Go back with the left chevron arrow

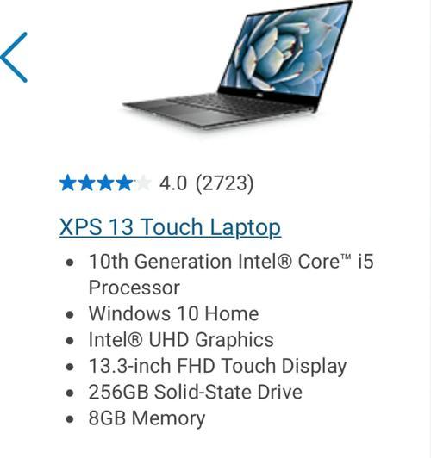coord(14,57)
